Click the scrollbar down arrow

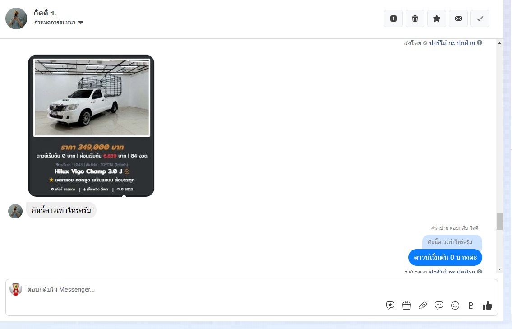[499, 269]
